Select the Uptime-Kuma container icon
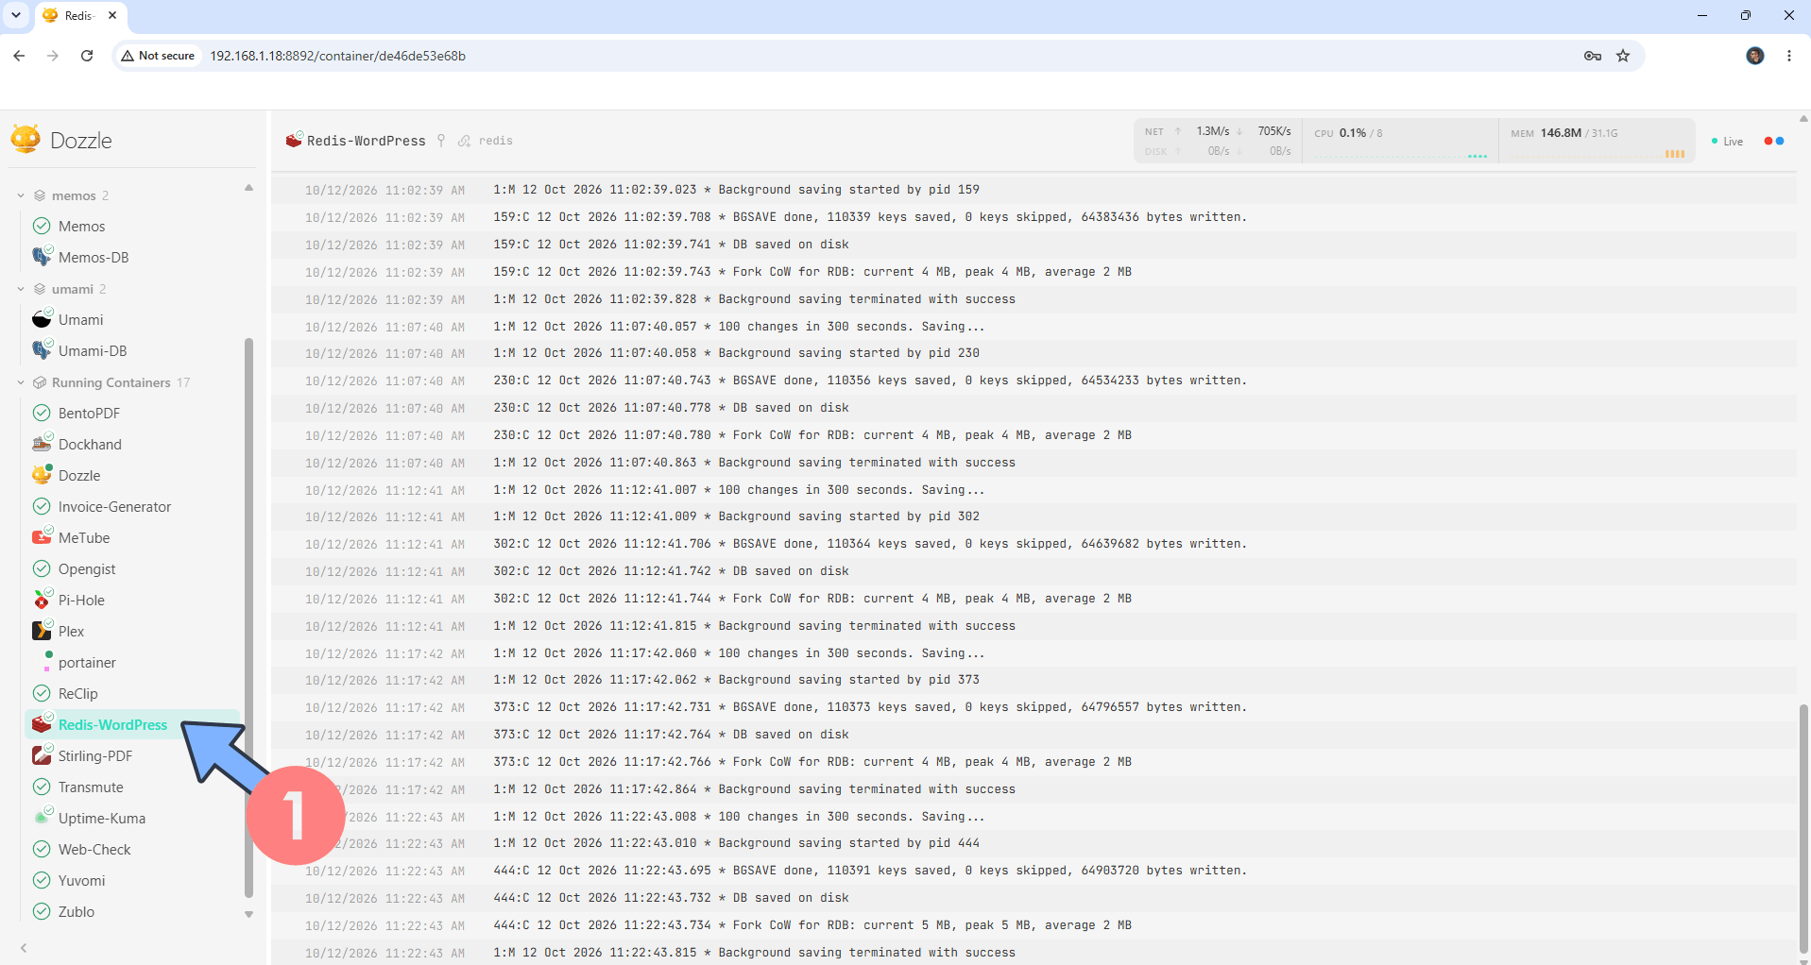 (x=42, y=818)
